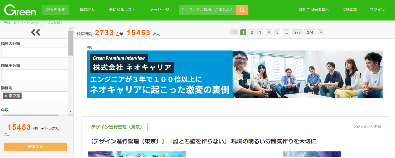
Task: Go to results page 273
Action: (297, 32)
